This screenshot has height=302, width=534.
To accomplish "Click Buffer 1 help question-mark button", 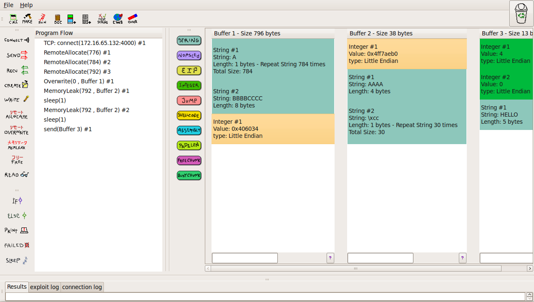I will 330,258.
